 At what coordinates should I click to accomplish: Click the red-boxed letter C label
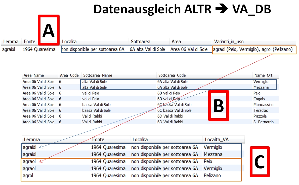coord(260,162)
